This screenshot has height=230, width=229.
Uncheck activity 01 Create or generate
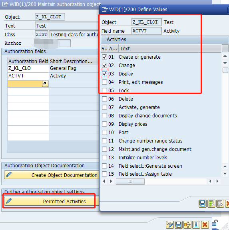[105, 57]
